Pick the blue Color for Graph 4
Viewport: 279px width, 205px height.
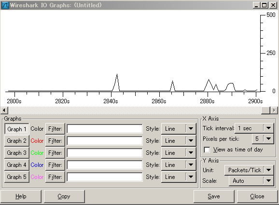click(37, 165)
